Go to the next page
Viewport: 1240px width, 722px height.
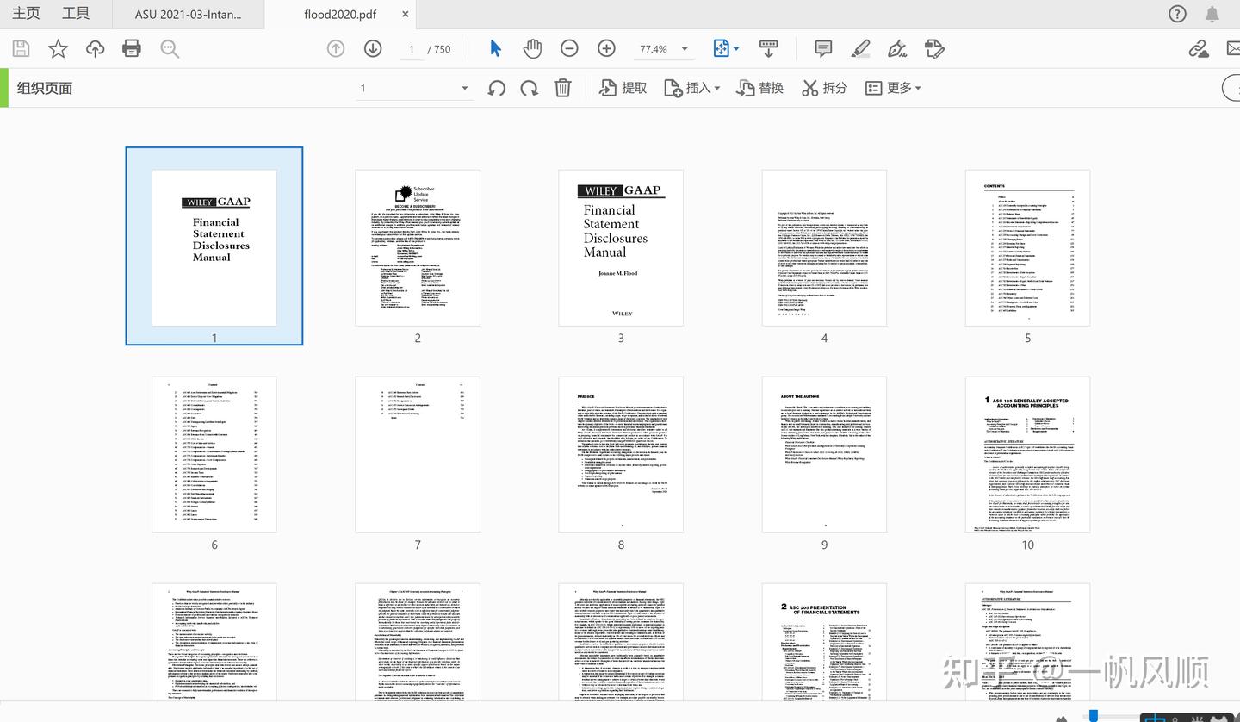373,49
